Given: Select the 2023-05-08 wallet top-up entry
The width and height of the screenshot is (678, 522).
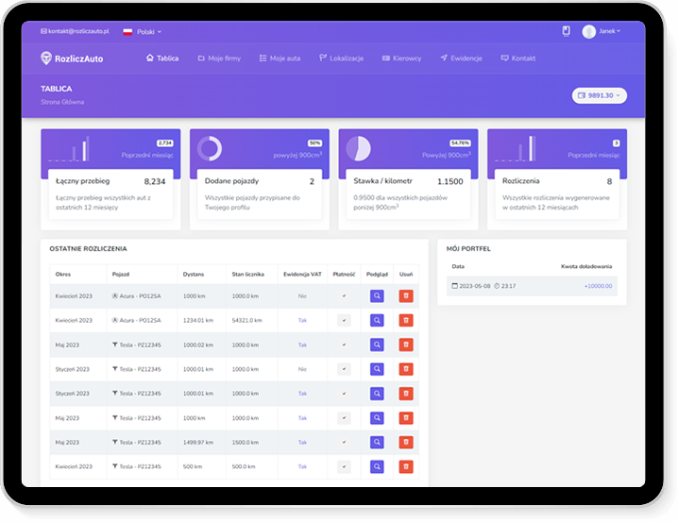Looking at the screenshot, I should pyautogui.click(x=532, y=286).
